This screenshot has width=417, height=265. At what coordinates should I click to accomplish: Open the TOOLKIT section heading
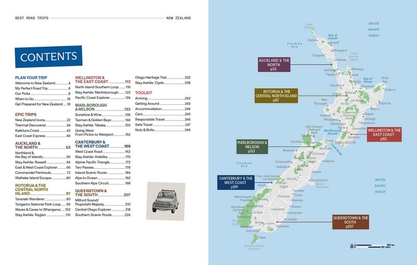(143, 93)
